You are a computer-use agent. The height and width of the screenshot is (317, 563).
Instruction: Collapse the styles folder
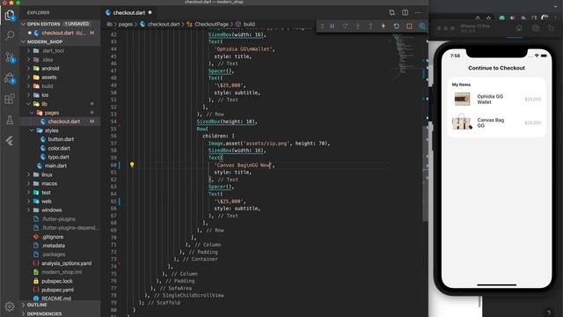51,130
